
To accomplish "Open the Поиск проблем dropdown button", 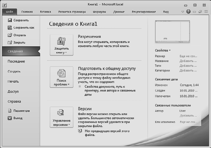I will point(62,77).
